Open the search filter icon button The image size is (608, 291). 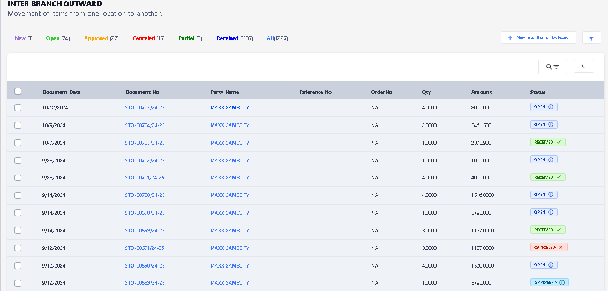[x=552, y=67]
